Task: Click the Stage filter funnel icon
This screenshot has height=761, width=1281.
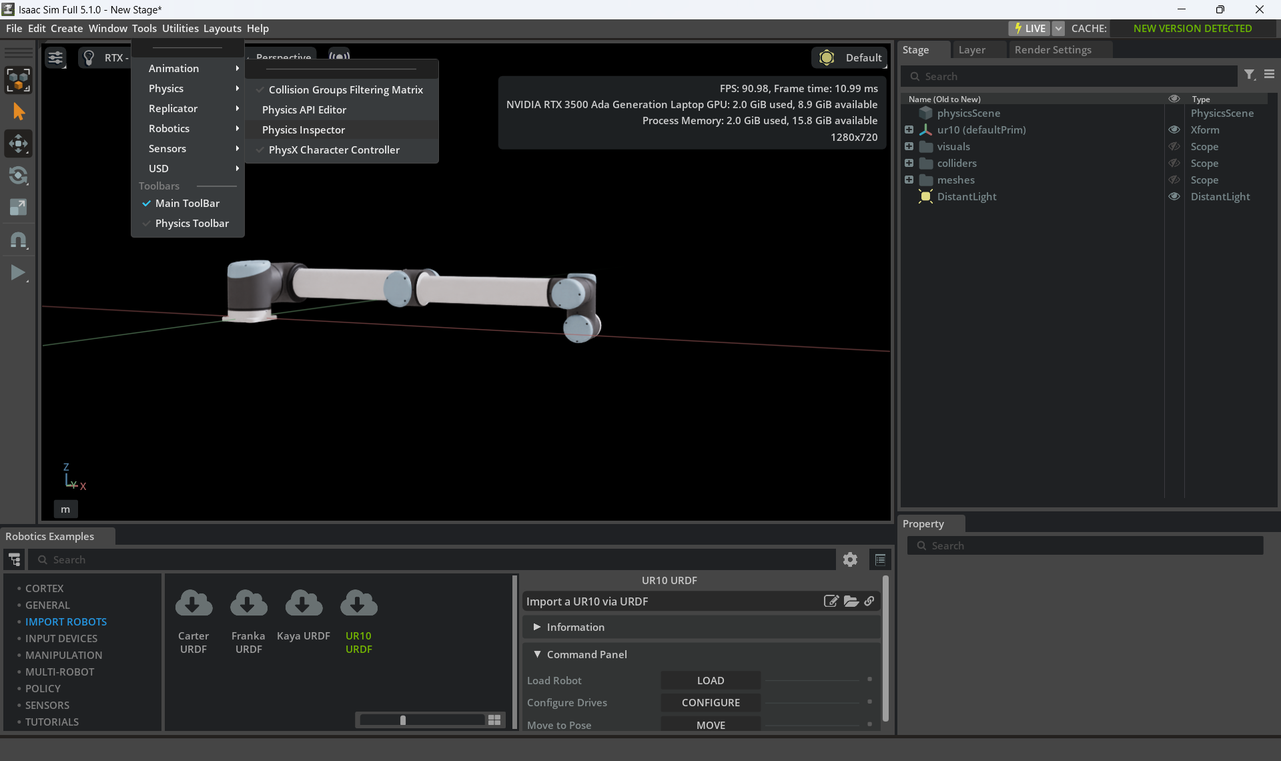Action: coord(1250,75)
